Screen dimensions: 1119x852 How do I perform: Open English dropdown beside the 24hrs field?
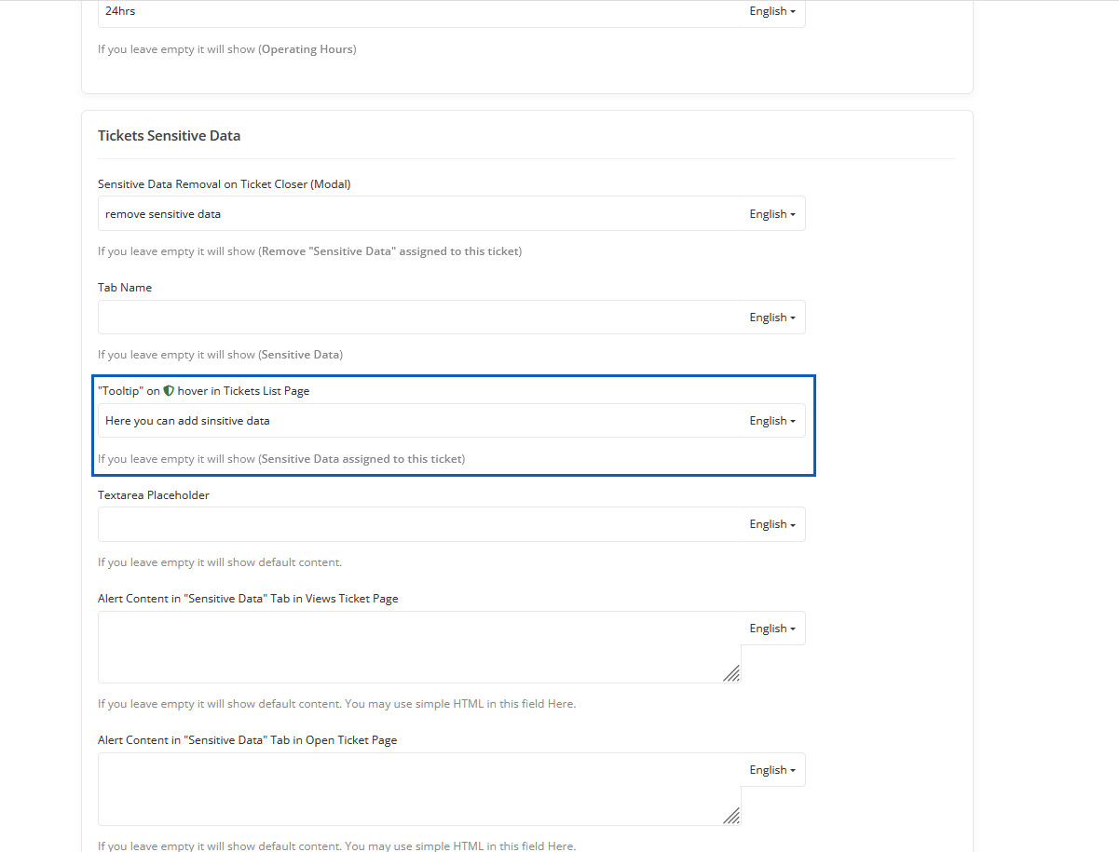(x=772, y=11)
